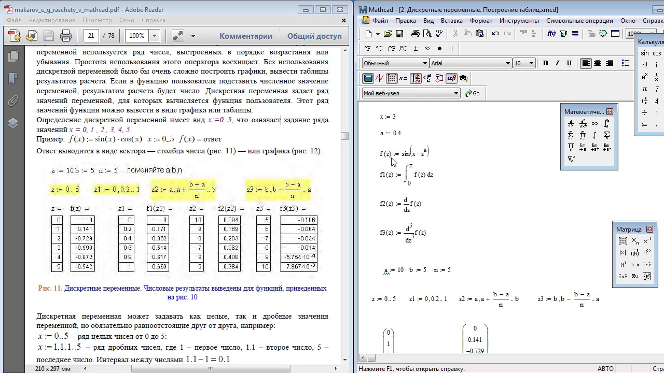Open Attachments paperclip panel in Adobe Reader

(13, 101)
